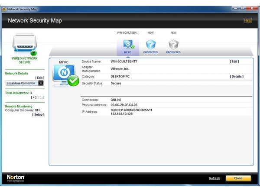Screen dimensions: 260x188
Task: Click the Remote Monitoring heading
Action: click(x=19, y=106)
